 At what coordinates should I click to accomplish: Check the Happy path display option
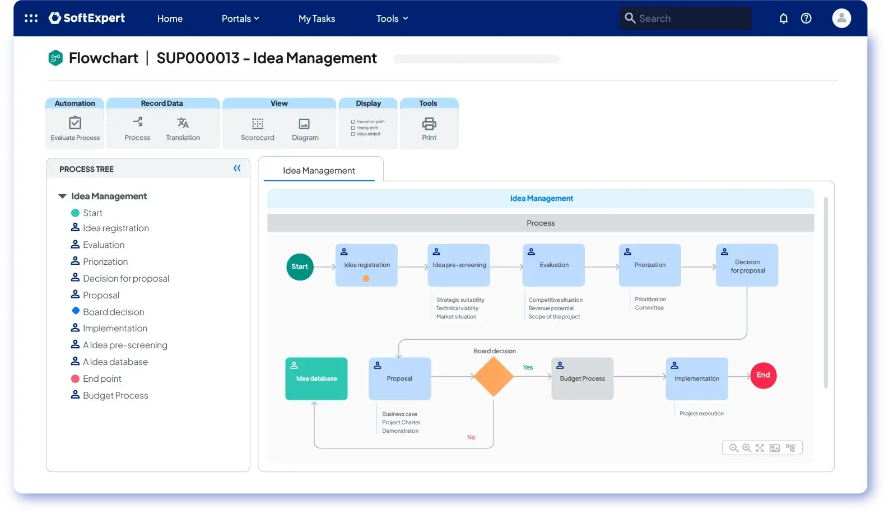click(353, 128)
